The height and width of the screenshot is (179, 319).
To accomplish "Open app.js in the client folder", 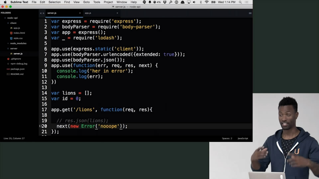I will pos(17,28).
